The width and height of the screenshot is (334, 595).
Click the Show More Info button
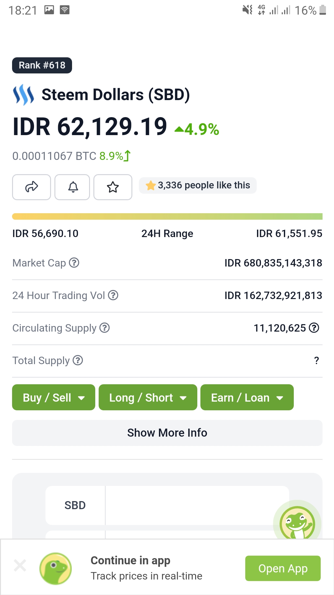point(167,433)
